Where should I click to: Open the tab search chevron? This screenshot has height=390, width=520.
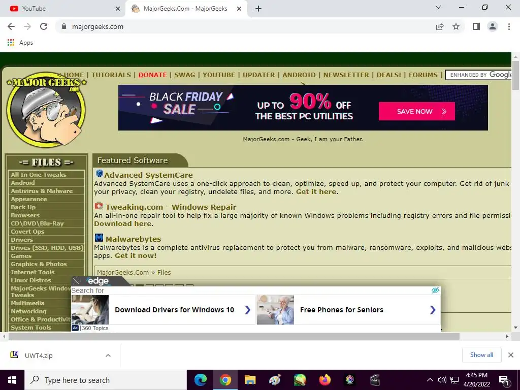point(438,7)
